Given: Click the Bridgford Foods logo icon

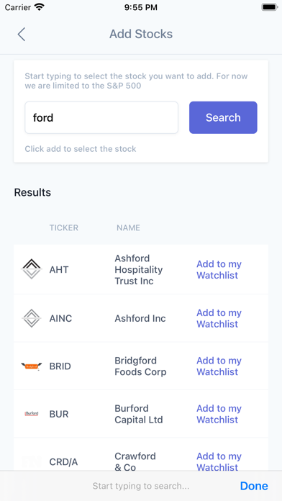Looking at the screenshot, I should (32, 366).
